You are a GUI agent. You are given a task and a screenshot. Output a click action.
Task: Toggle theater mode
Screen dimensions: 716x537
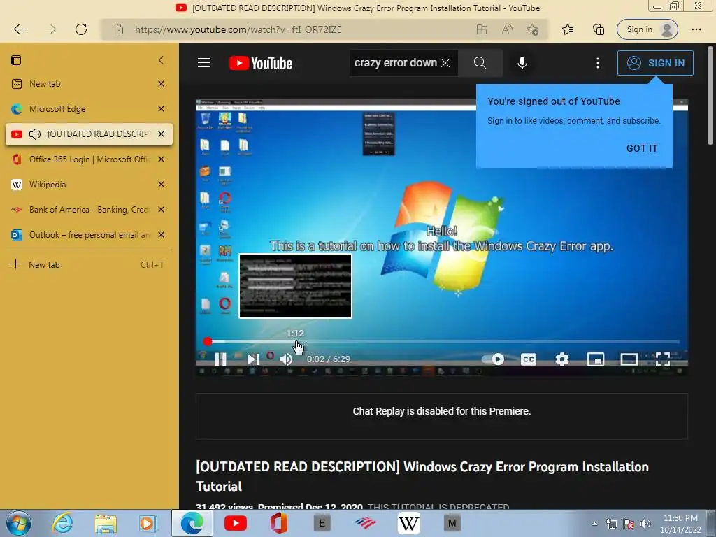pyautogui.click(x=629, y=359)
